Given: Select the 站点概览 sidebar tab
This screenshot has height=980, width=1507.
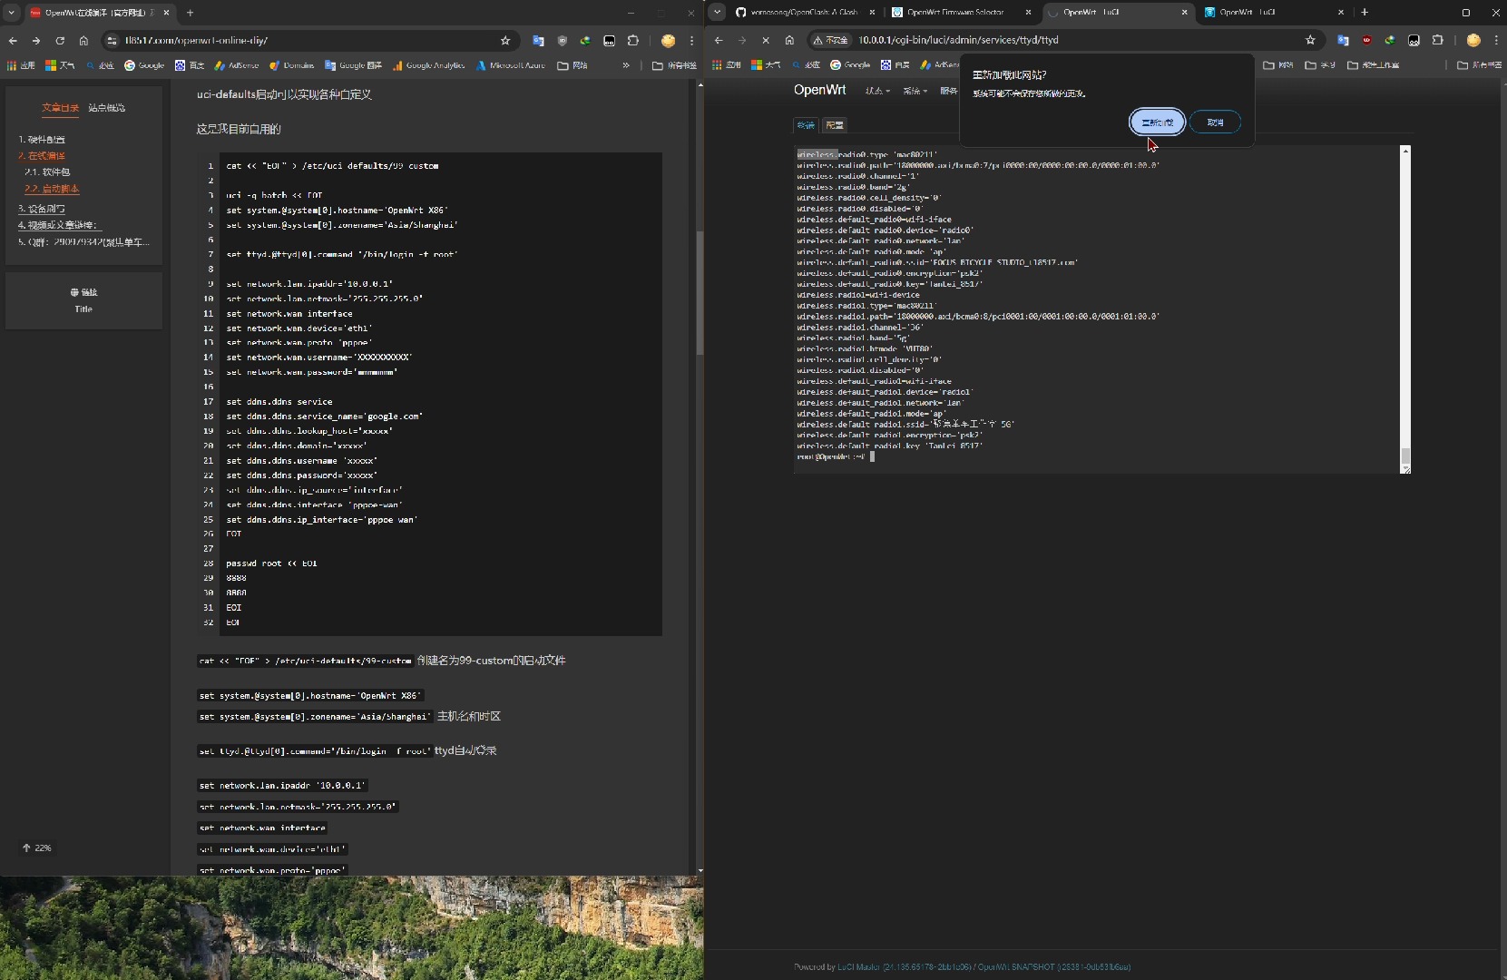Looking at the screenshot, I should [107, 108].
